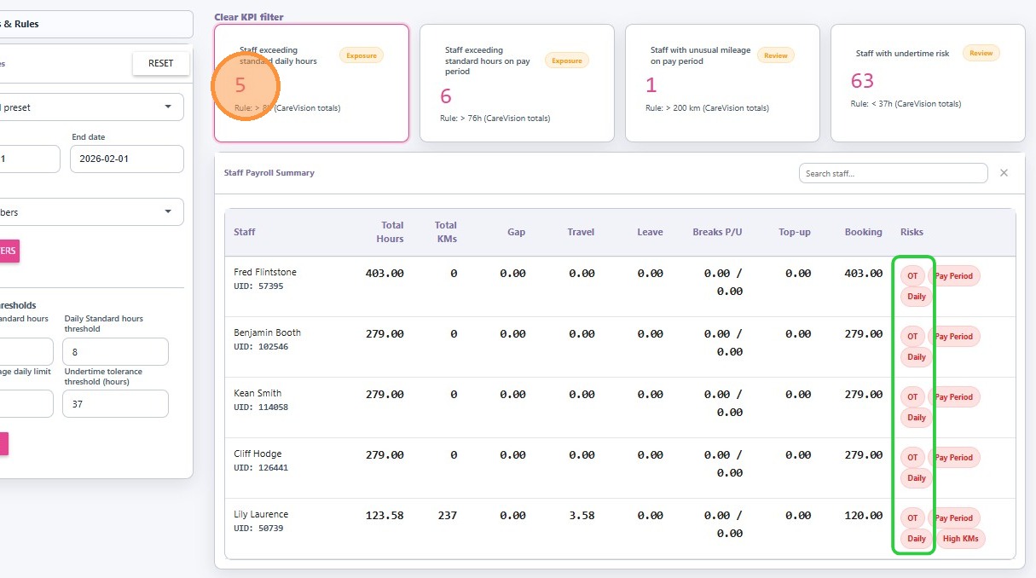Click Fred Flintstone's OT risk badge
The height and width of the screenshot is (578, 1036).
[x=912, y=276]
